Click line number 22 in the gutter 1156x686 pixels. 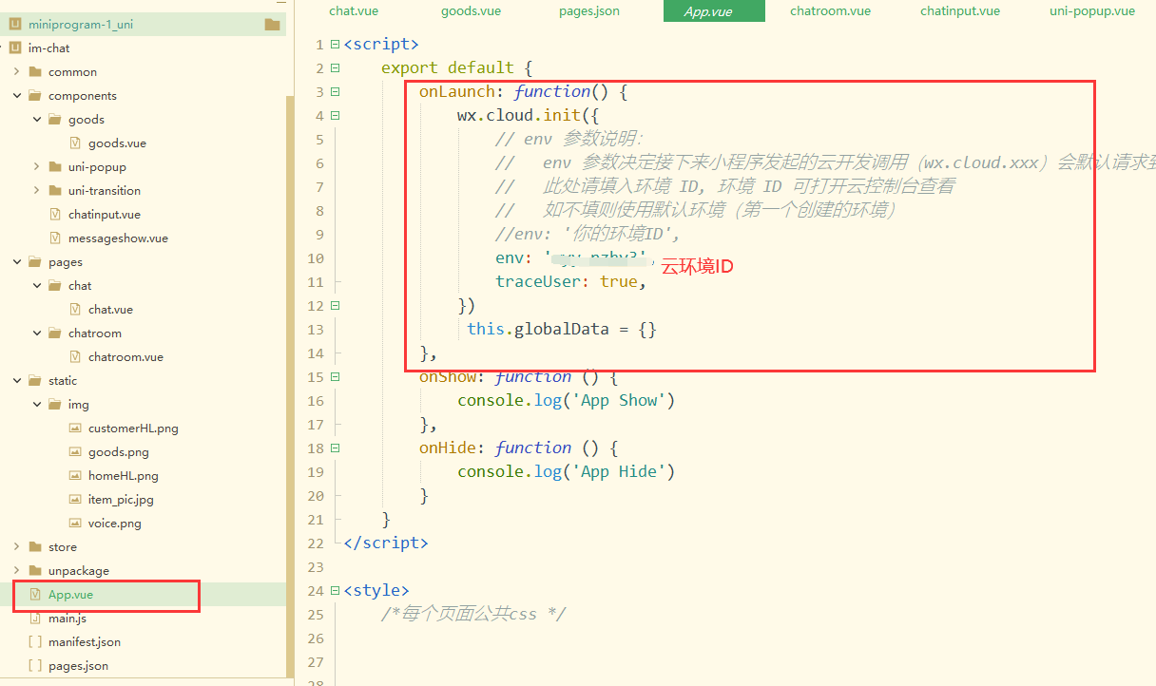316,543
